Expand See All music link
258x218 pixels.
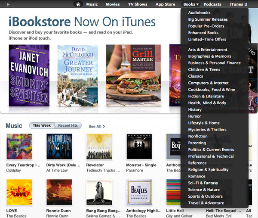[97, 126]
